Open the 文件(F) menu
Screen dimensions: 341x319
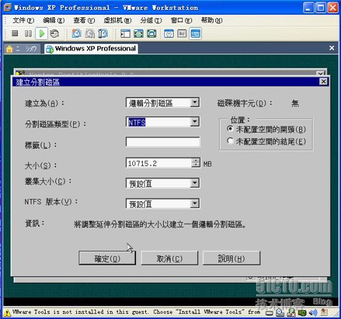coord(23,20)
